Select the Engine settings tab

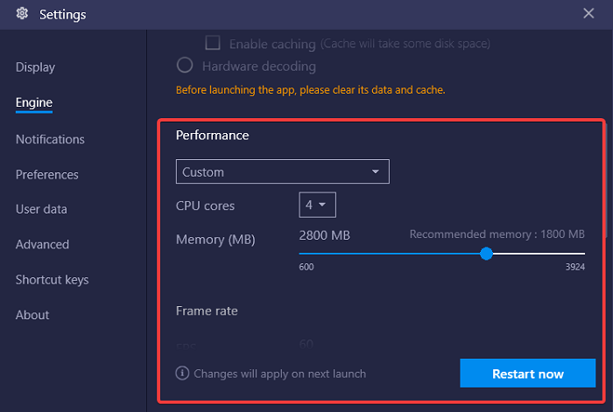click(34, 102)
